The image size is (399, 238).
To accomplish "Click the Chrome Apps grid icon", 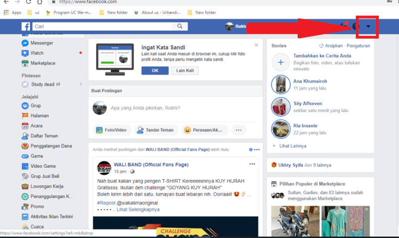I will click(6, 12).
